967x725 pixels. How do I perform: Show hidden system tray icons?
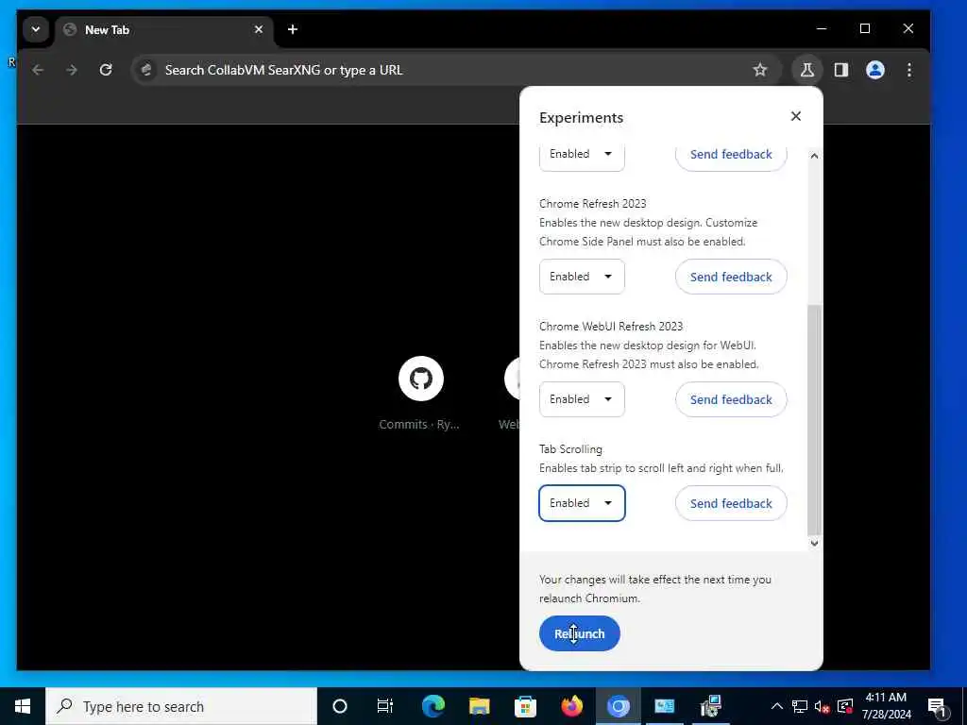pos(777,706)
